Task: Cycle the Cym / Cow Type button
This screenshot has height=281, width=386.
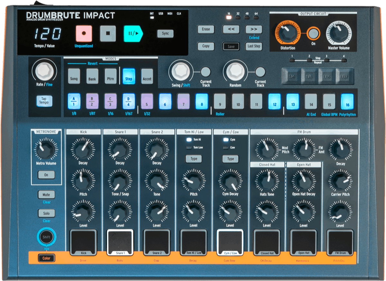Action: click(x=231, y=159)
